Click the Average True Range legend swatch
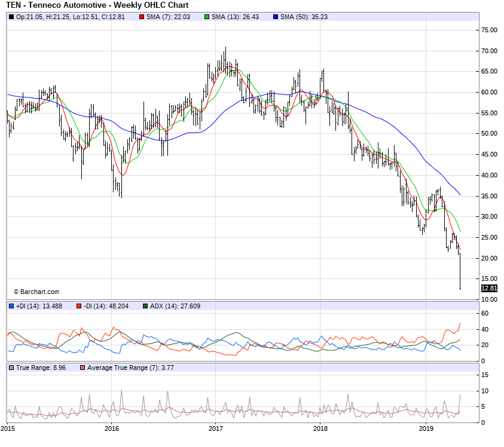Screen dimensions: 504x447 click(x=83, y=368)
